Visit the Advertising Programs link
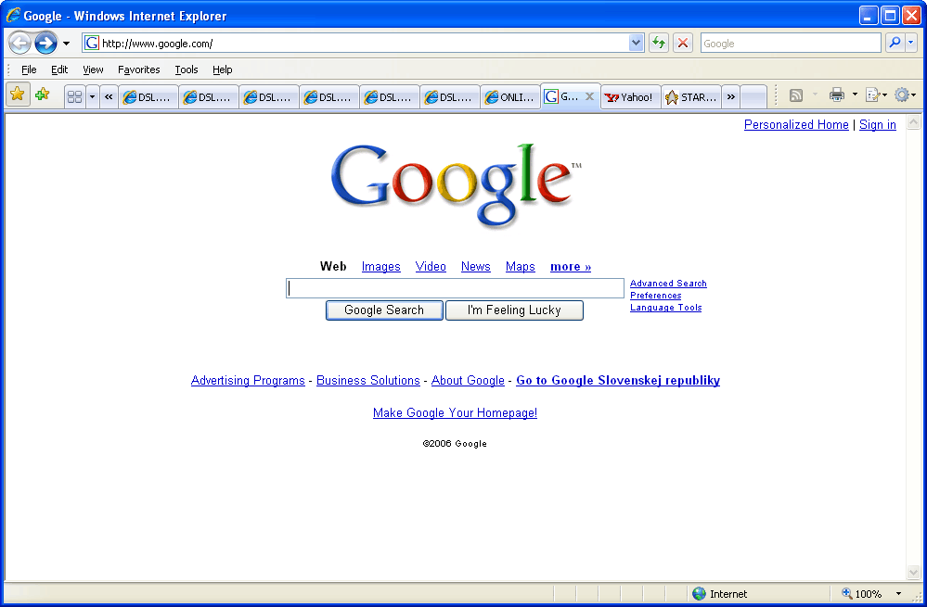 click(248, 380)
